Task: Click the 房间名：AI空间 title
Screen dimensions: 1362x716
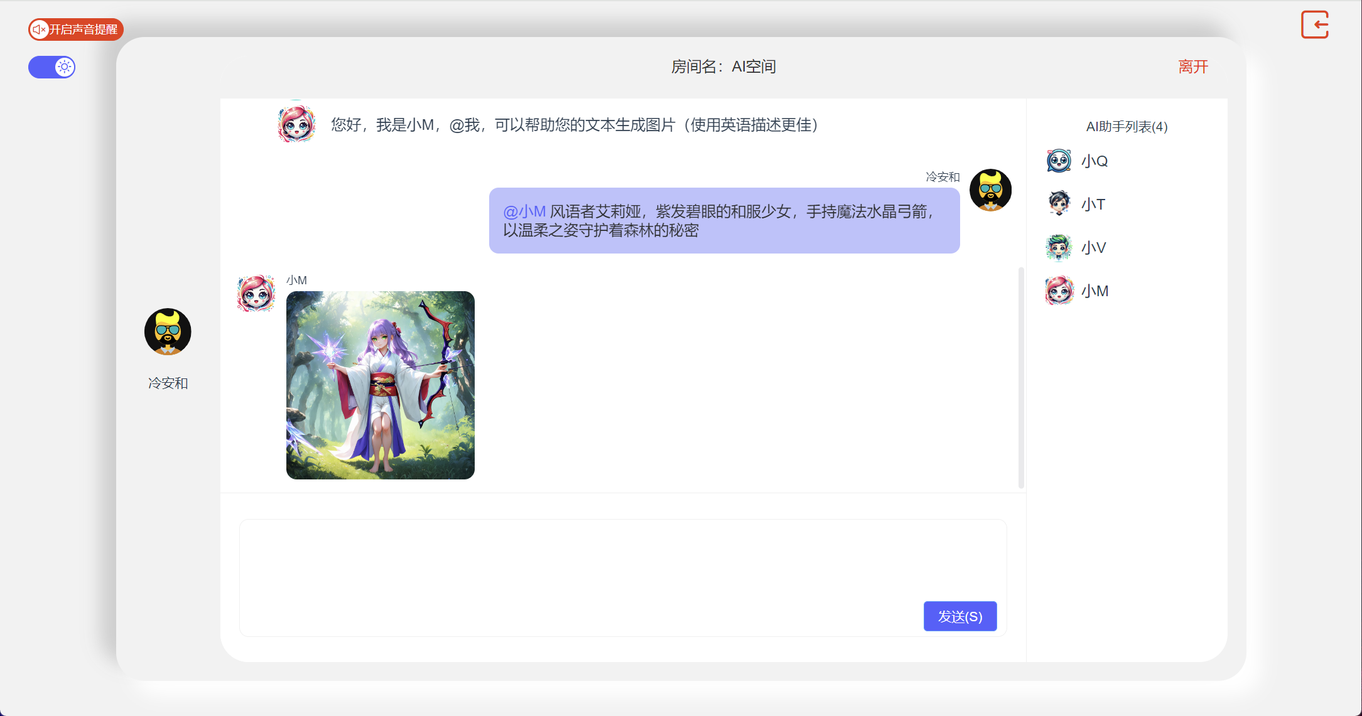Action: point(723,67)
